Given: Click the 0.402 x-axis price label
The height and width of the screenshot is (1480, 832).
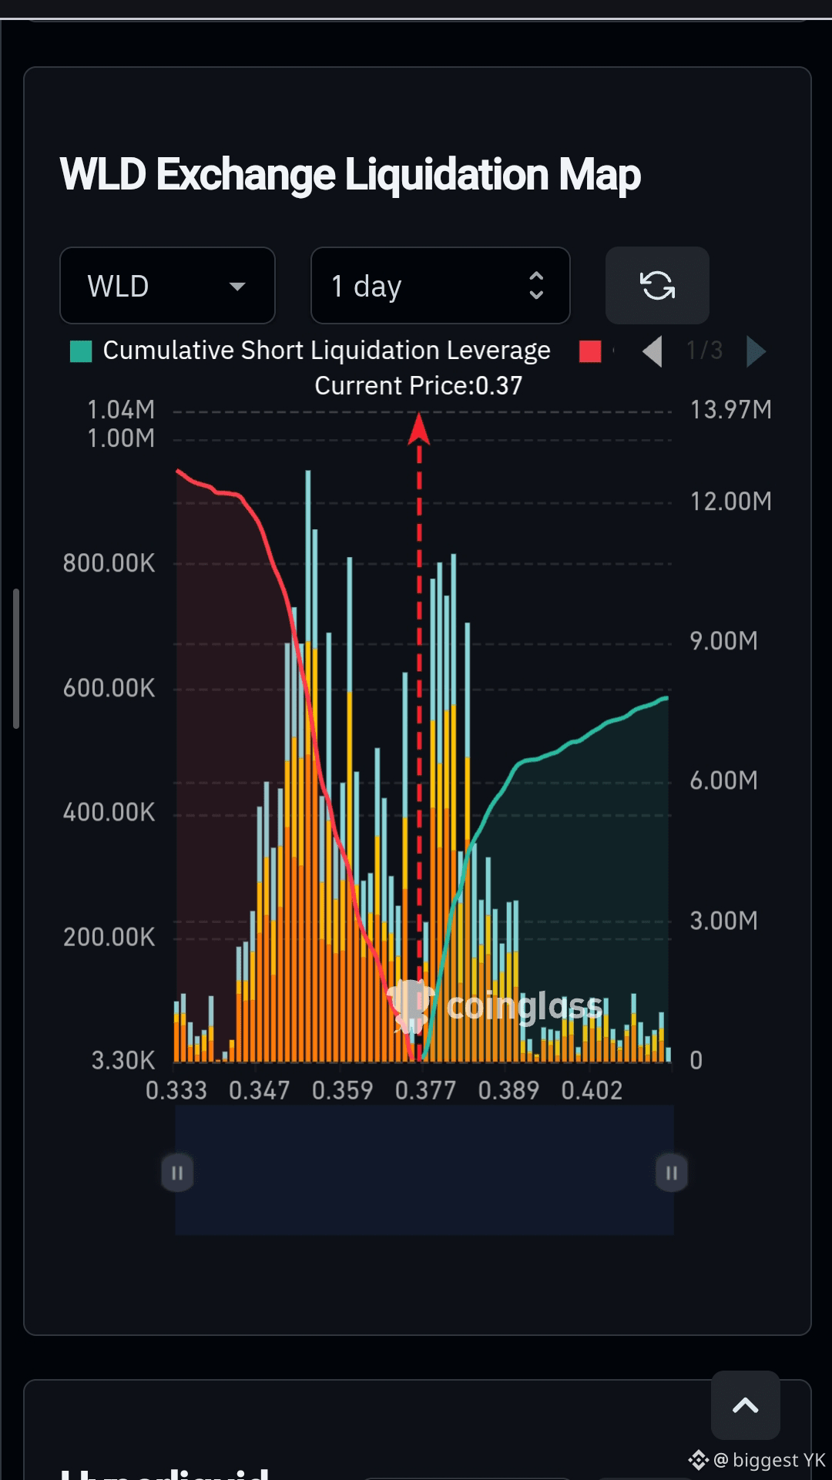Looking at the screenshot, I should (x=592, y=1090).
